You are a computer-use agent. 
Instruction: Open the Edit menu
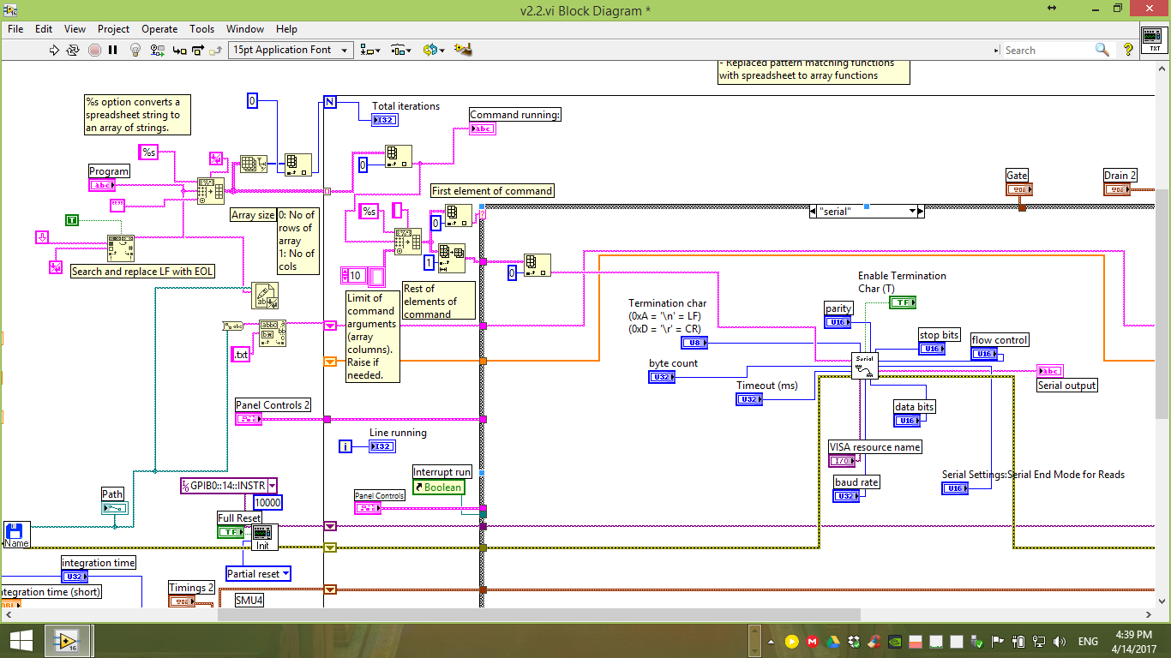[x=44, y=28]
